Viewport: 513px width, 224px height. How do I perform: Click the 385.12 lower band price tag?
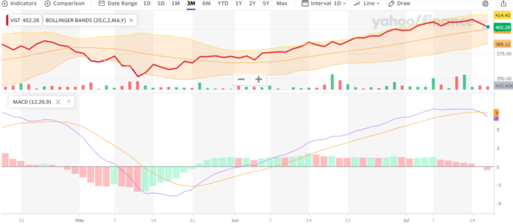[x=503, y=44]
